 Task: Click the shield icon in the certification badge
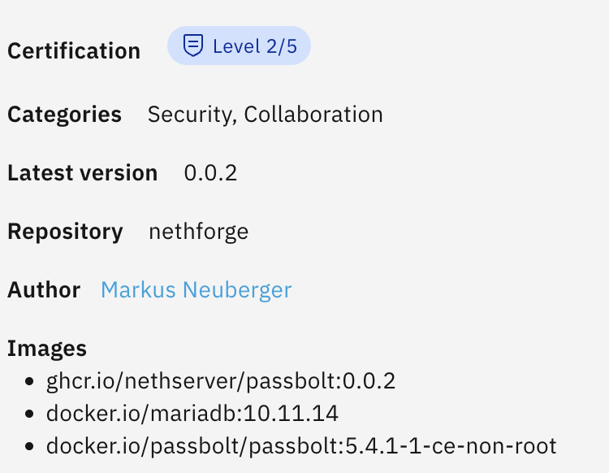(x=192, y=46)
